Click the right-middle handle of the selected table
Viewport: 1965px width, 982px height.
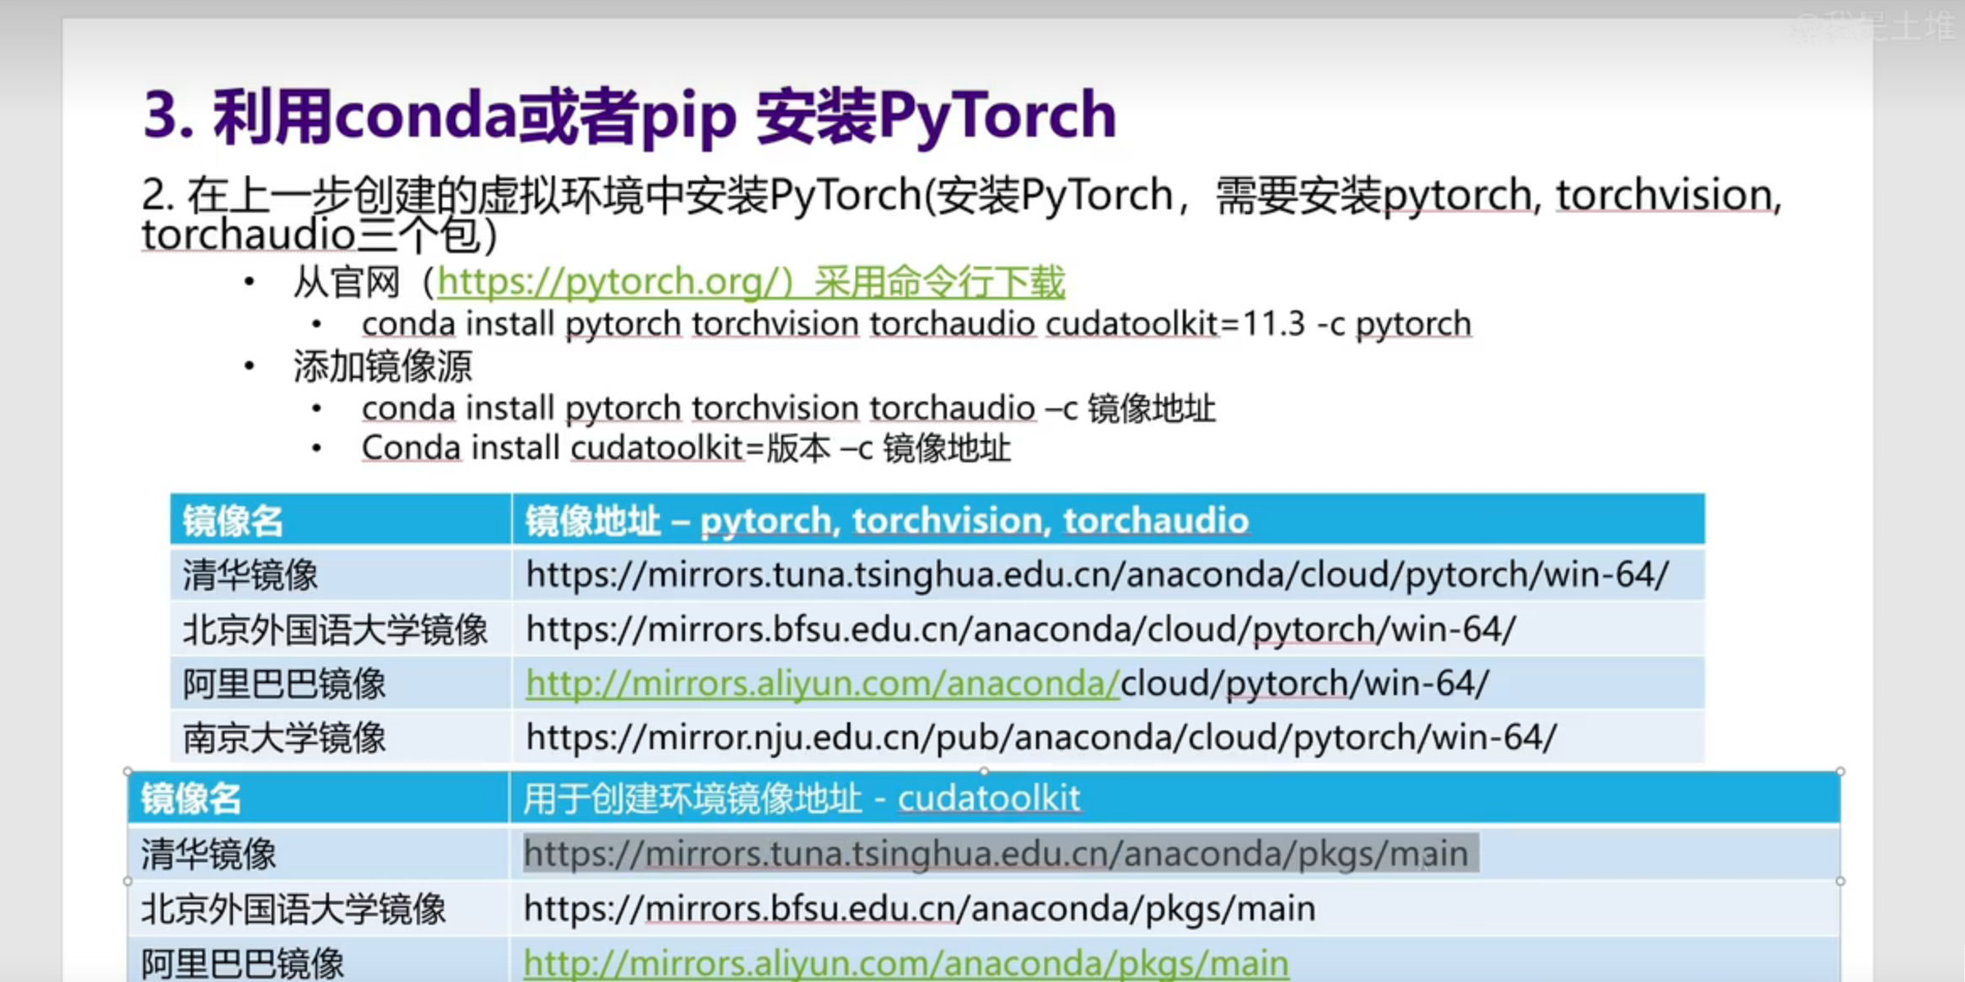point(1840,881)
